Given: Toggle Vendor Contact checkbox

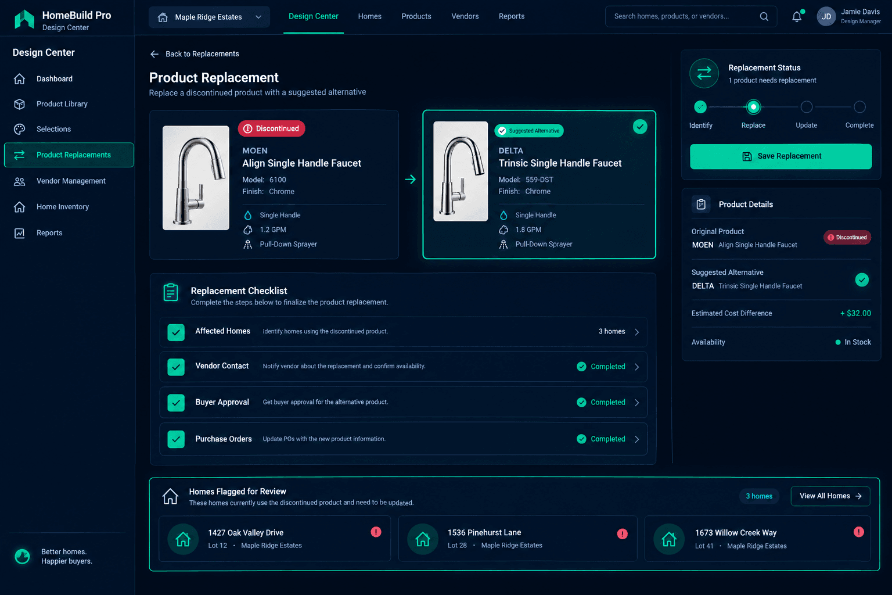Looking at the screenshot, I should [x=176, y=367].
